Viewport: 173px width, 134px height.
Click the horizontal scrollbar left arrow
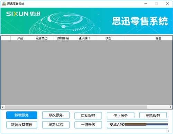pos(3,107)
